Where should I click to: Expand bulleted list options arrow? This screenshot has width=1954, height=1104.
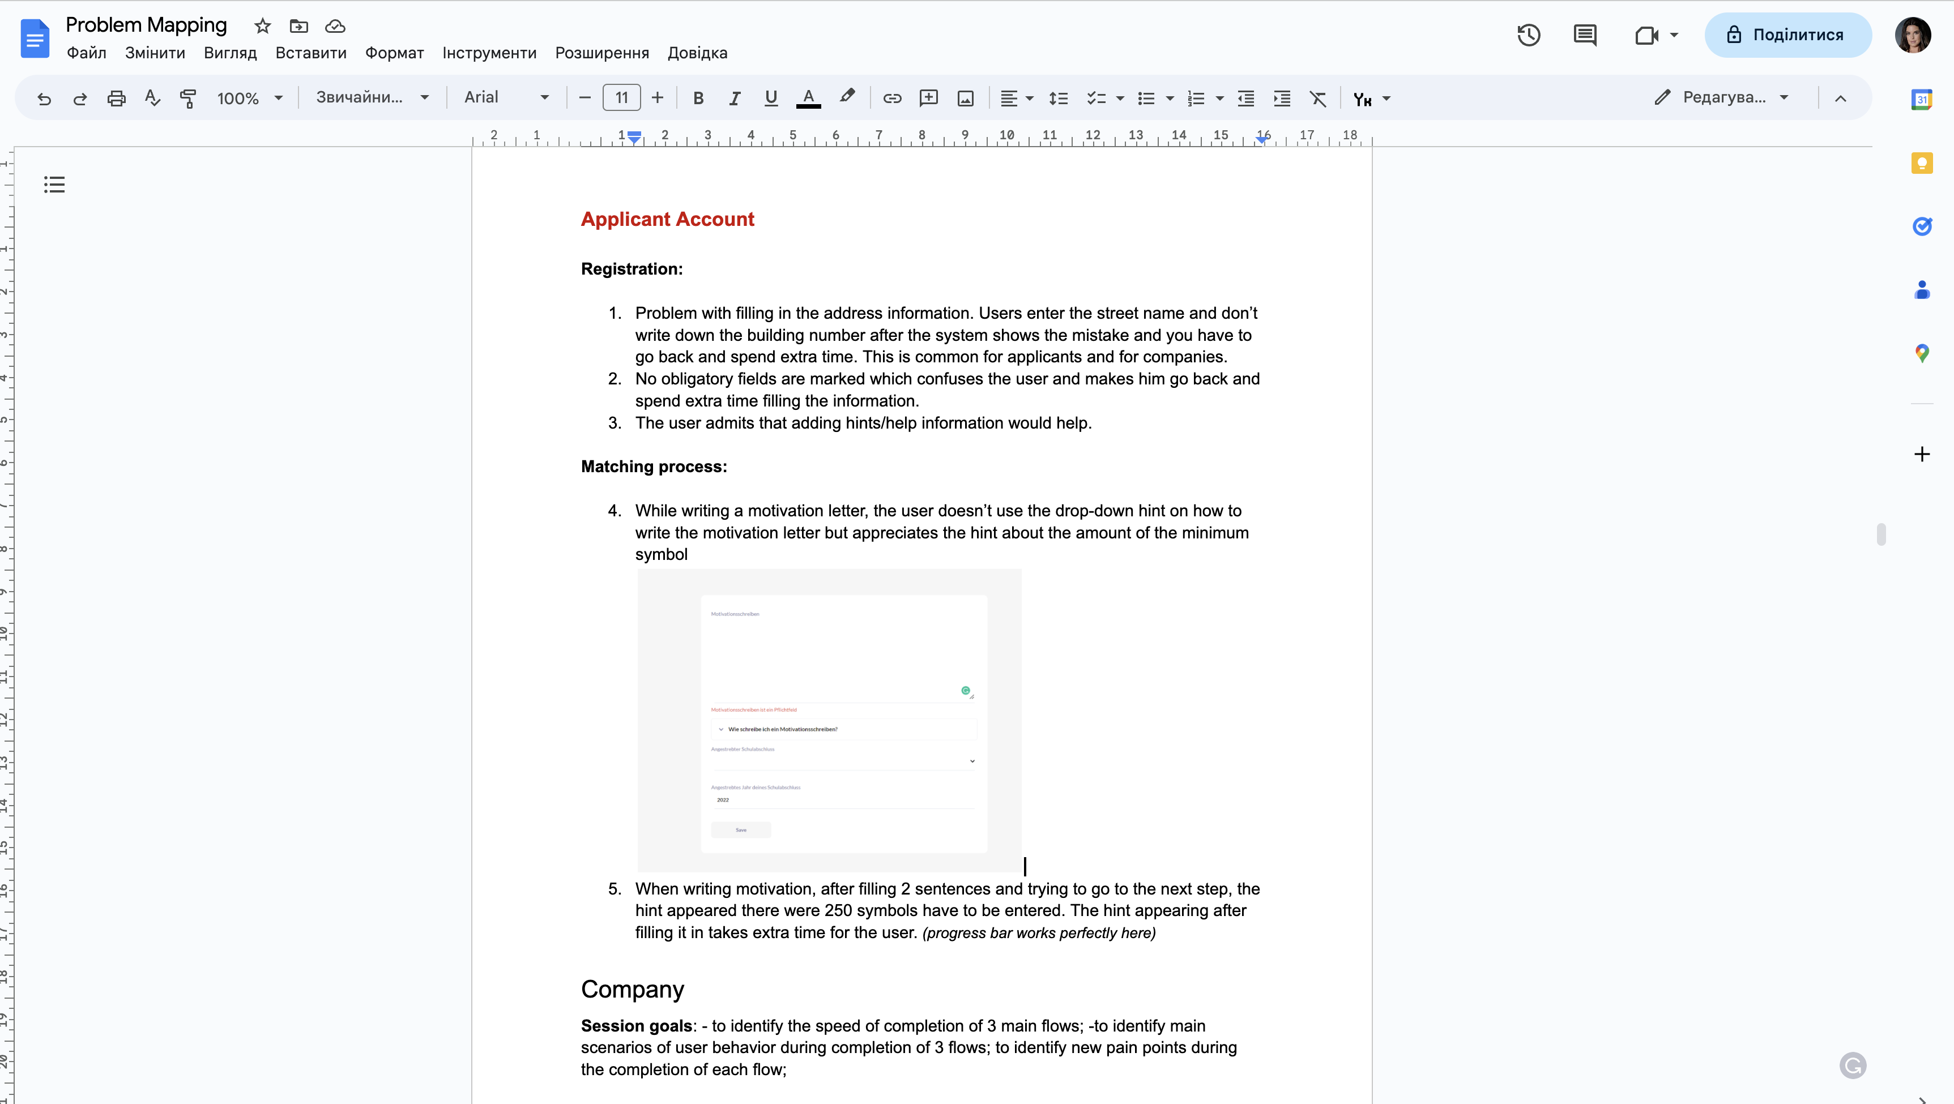(x=1170, y=99)
